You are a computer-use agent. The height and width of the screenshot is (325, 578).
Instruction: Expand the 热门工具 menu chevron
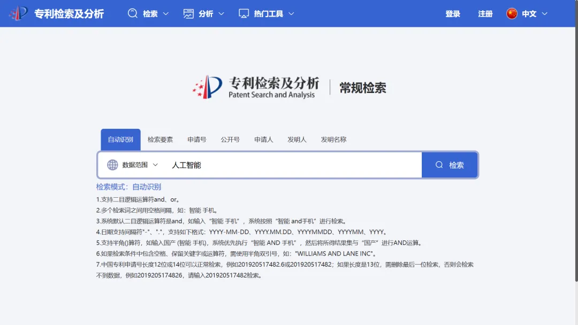(x=291, y=13)
